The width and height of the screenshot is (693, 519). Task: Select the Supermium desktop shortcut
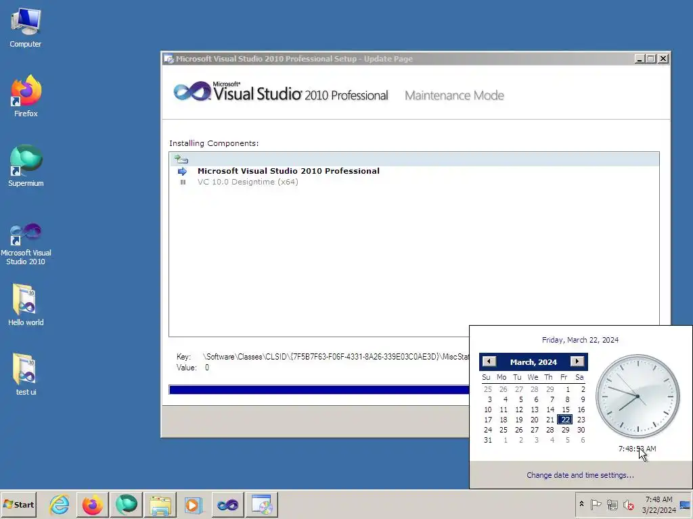[26, 166]
